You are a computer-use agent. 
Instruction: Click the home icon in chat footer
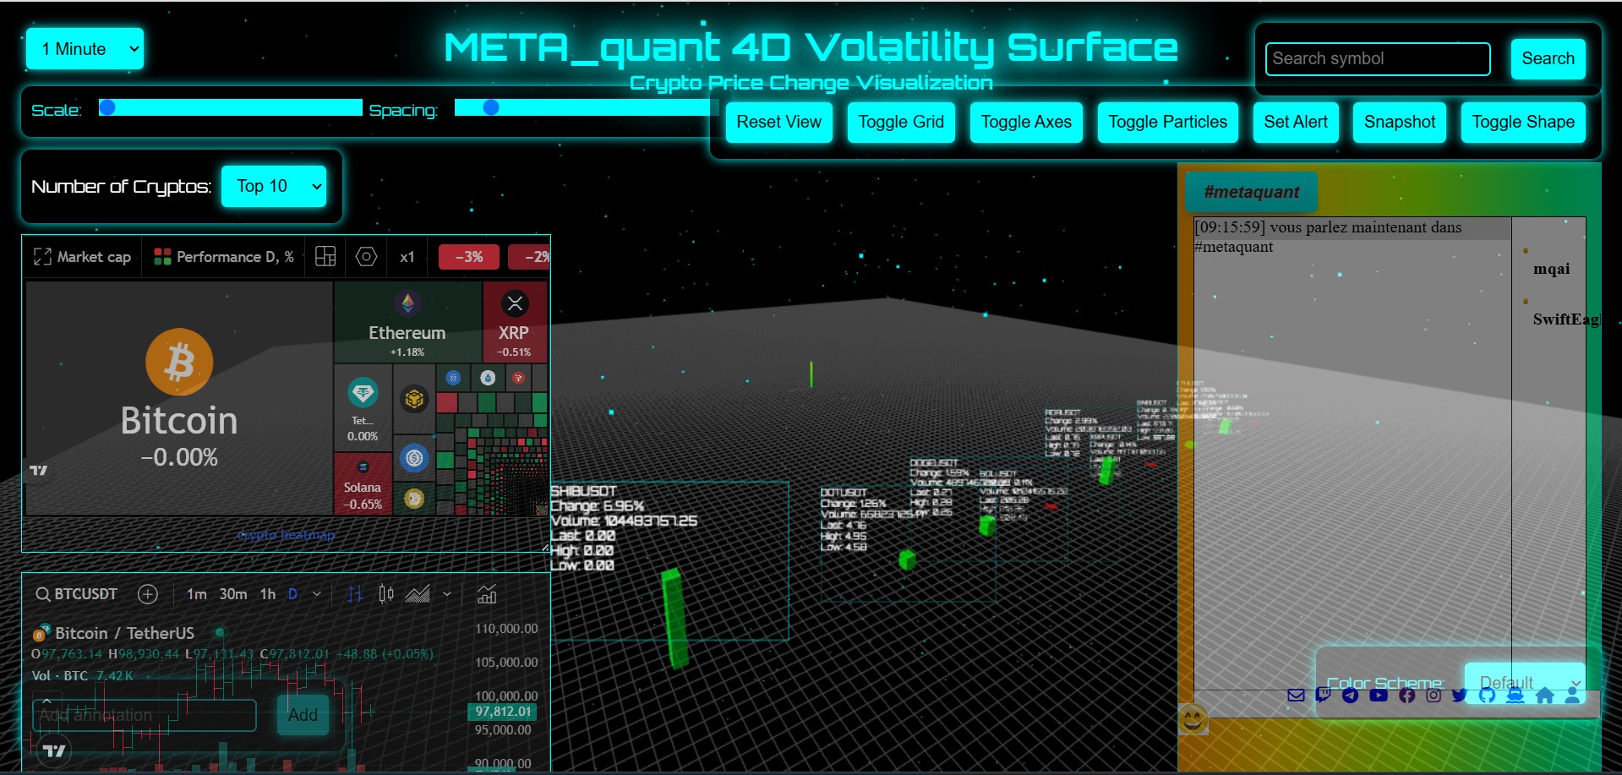pyautogui.click(x=1544, y=695)
